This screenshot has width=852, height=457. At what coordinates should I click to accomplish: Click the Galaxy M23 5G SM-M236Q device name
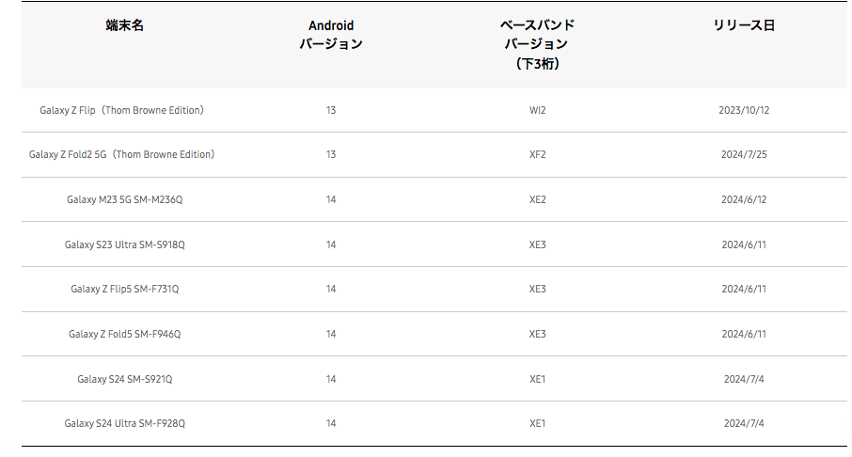pos(124,199)
